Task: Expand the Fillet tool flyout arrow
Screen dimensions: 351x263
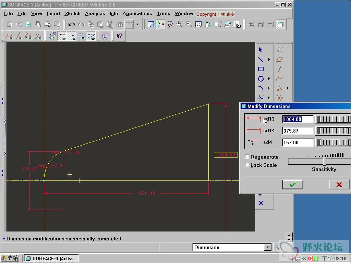Action: (269, 98)
